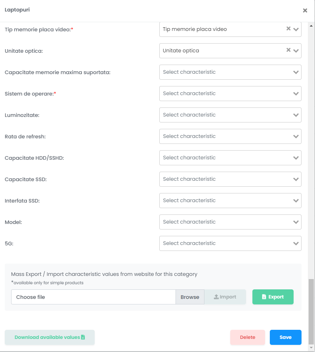315x352 pixels.
Task: Click scrollbar up arrow
Action: tap(311, 26)
